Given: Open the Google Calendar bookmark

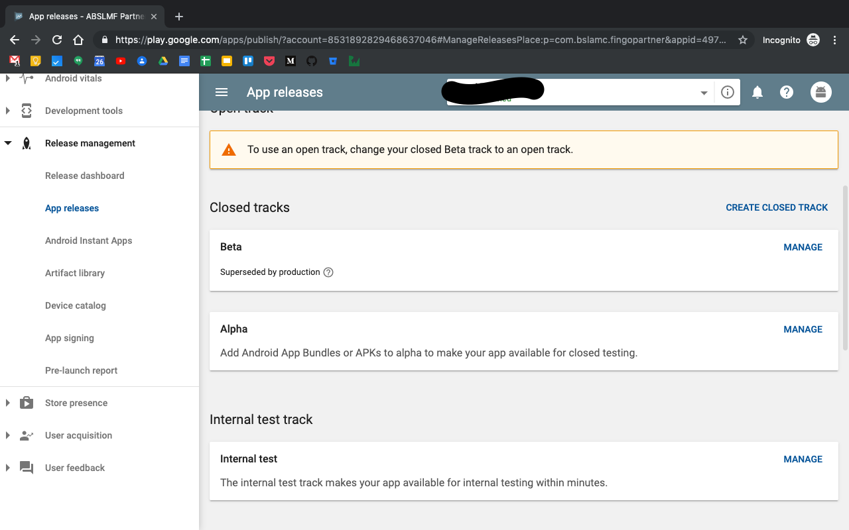Looking at the screenshot, I should point(99,61).
